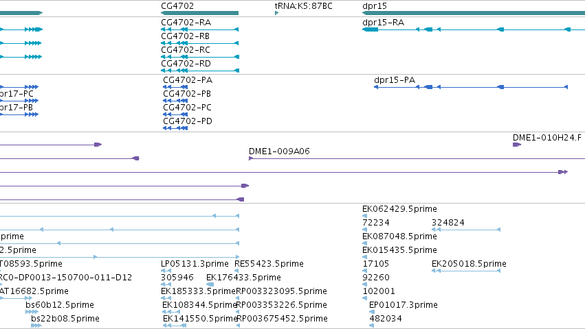Select the DME1-010H24.F clone label

coord(547,138)
